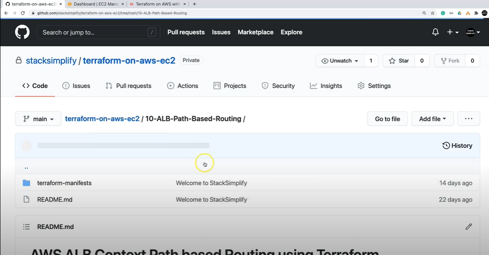Viewport: 489px width, 255px height.
Task: Star this repository
Action: click(399, 61)
